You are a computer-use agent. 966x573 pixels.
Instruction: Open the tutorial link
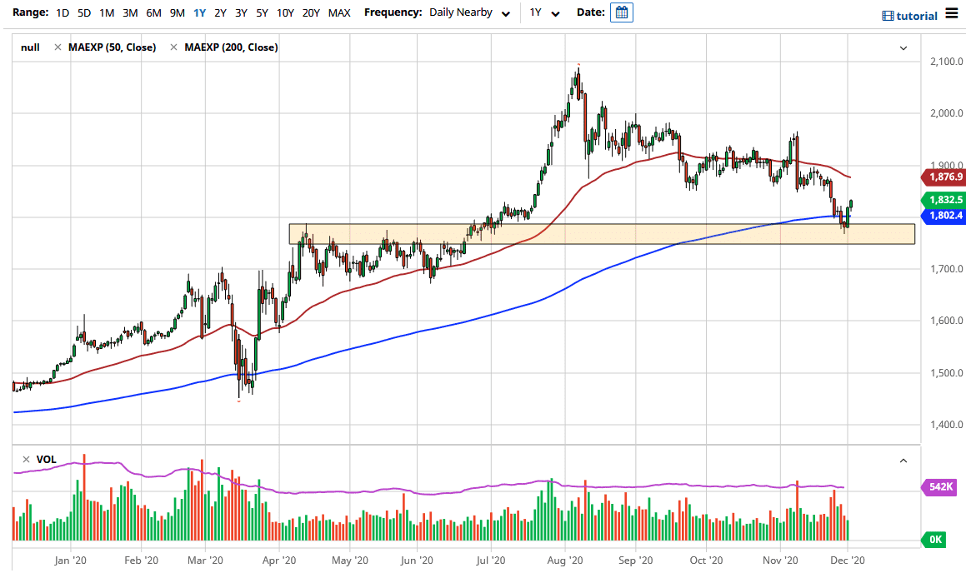click(909, 16)
